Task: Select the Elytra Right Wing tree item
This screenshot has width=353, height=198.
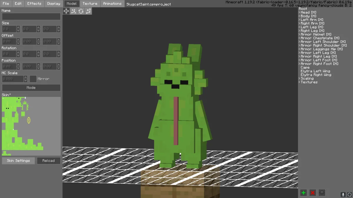Action: pos(316,75)
